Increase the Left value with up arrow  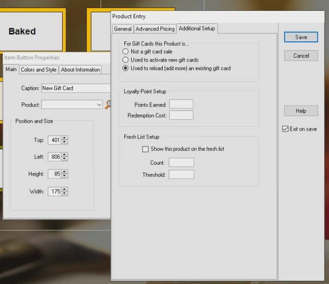65,155
